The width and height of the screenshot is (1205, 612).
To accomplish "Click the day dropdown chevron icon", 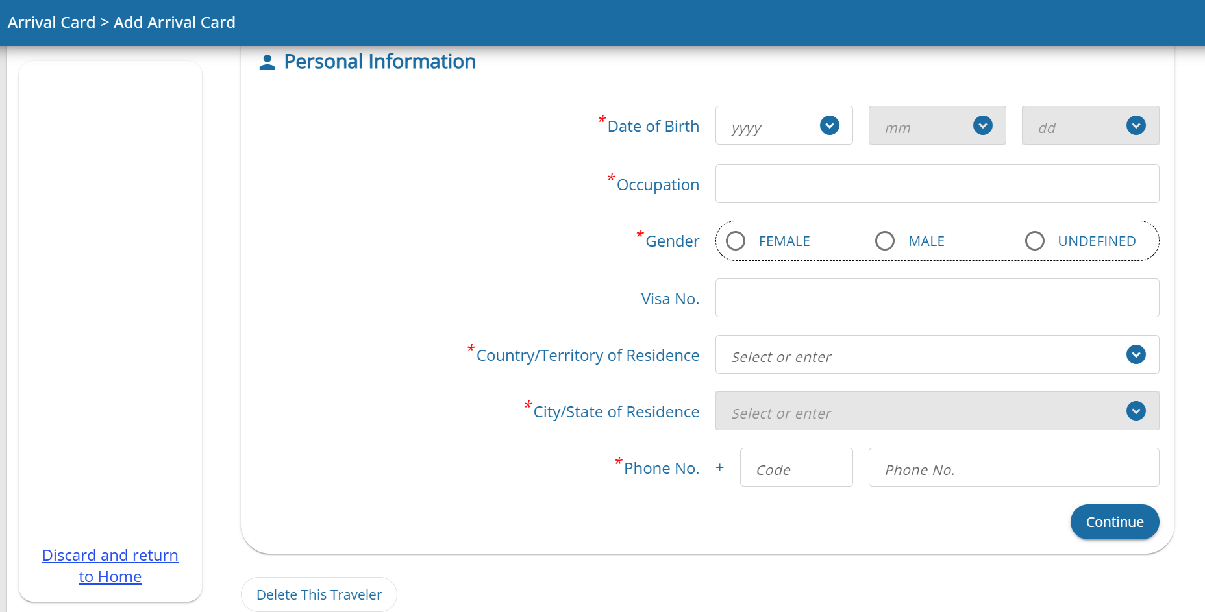I will pyautogui.click(x=1136, y=125).
